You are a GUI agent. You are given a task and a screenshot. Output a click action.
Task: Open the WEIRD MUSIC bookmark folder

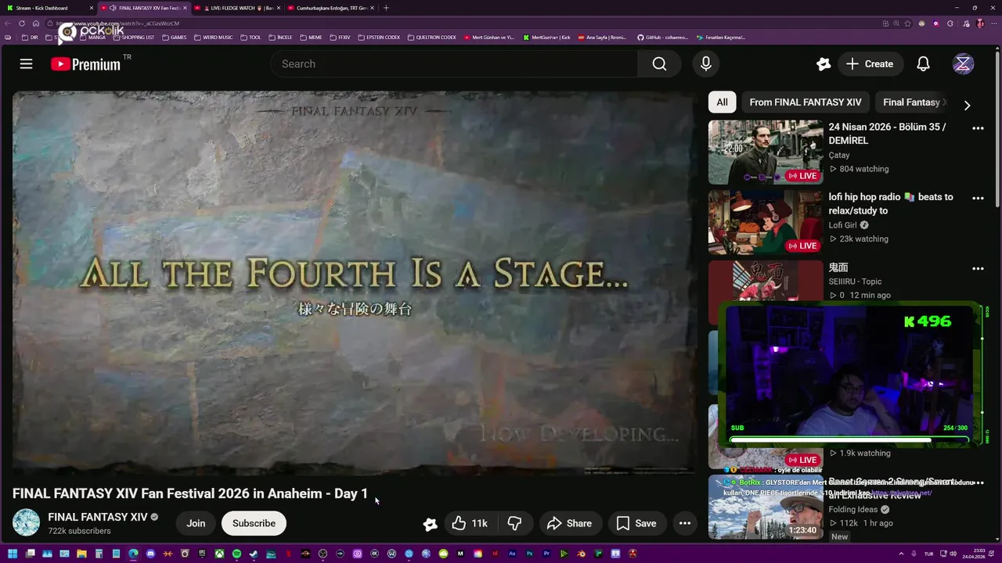[x=214, y=38]
